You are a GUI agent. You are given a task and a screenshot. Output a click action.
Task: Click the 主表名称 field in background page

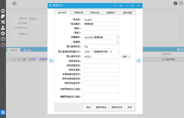click(x=38, y=19)
